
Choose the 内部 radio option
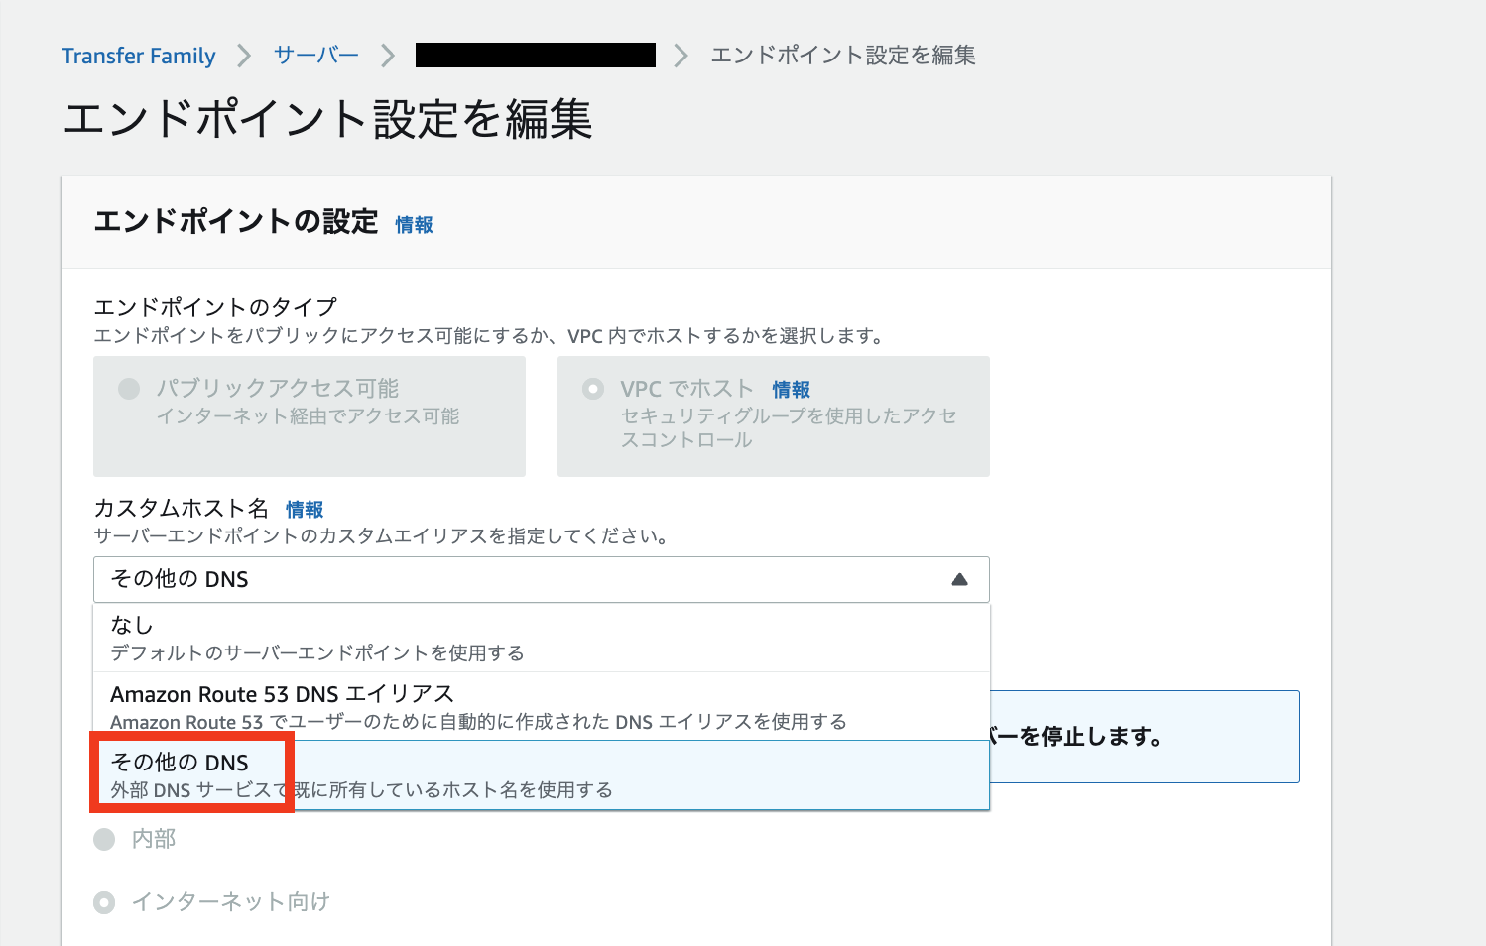[x=104, y=839]
